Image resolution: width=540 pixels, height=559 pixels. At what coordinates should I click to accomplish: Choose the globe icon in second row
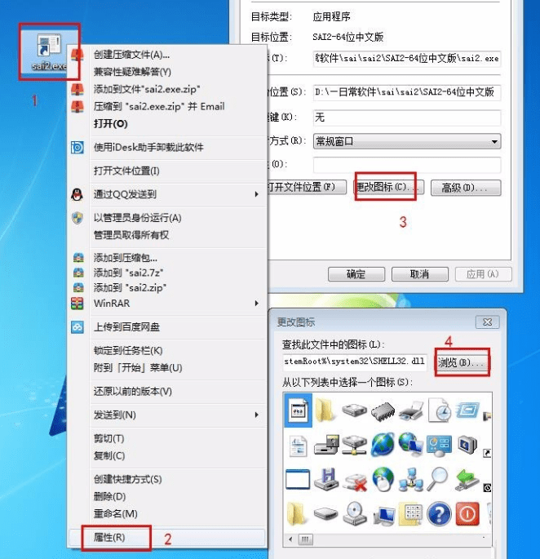point(383,445)
